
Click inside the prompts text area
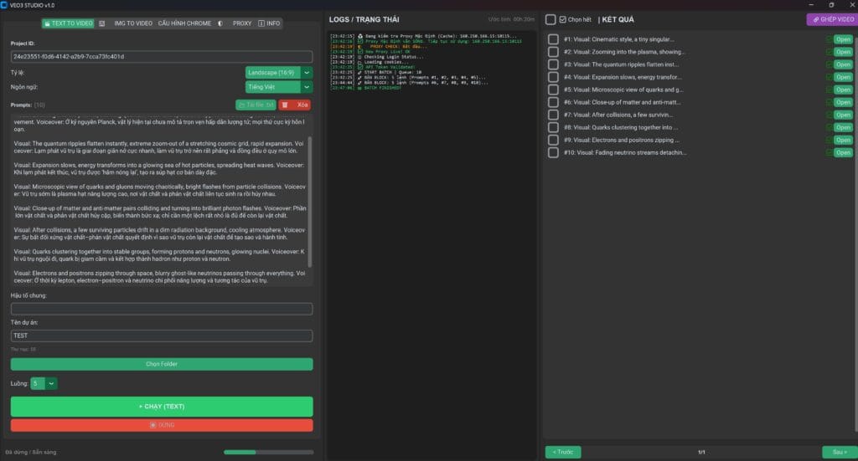(x=159, y=201)
